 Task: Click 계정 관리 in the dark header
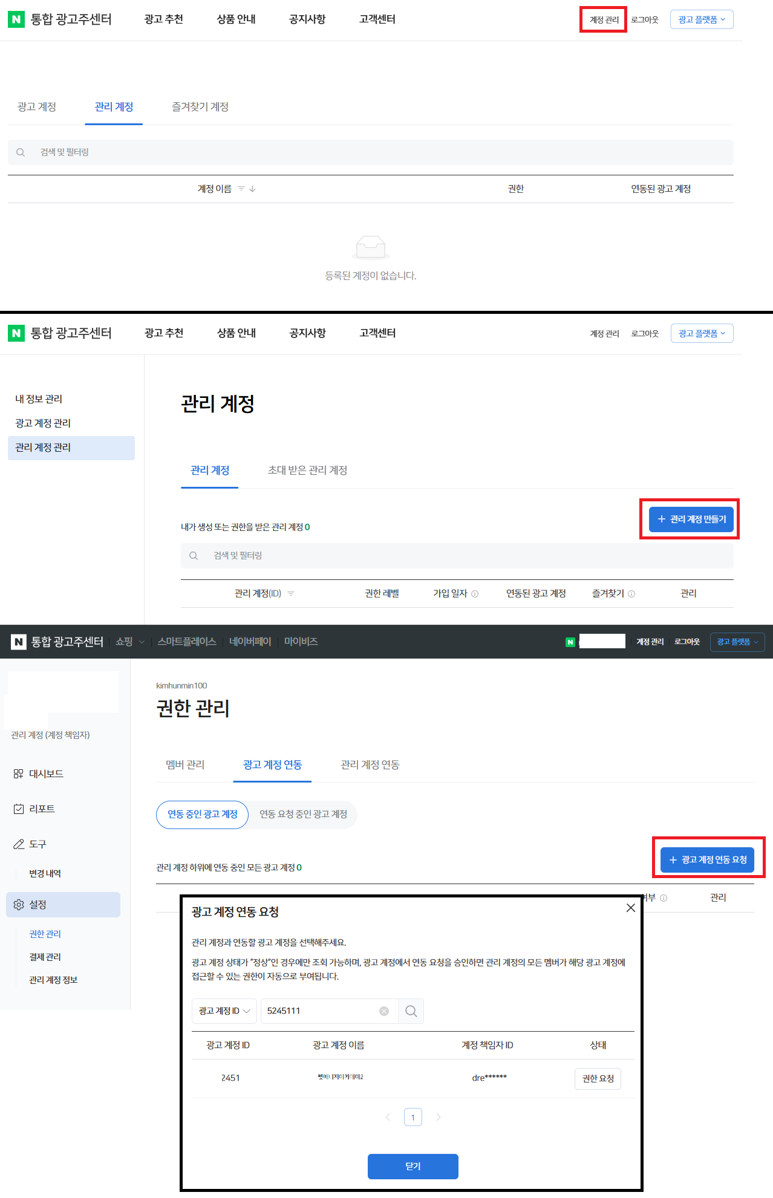click(x=650, y=642)
